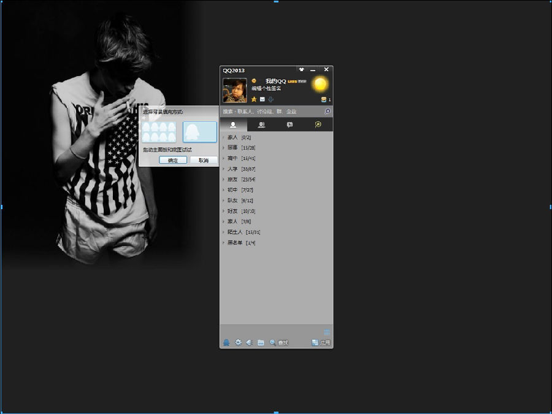Expand the 同事 contact group
Screen dimensions: 552x414
232,148
